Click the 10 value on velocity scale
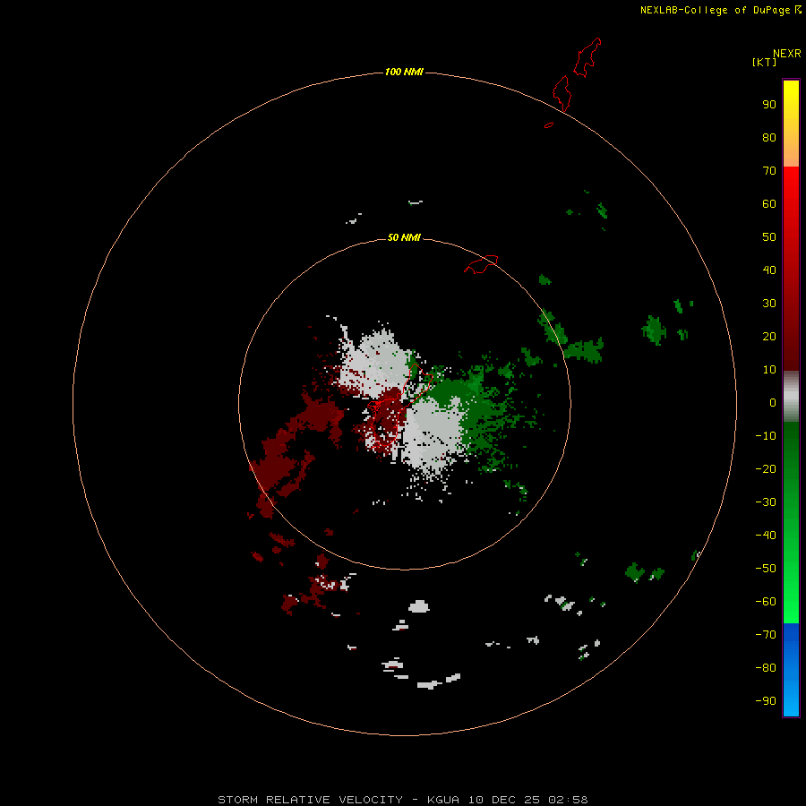This screenshot has width=806, height=806. 769,370
